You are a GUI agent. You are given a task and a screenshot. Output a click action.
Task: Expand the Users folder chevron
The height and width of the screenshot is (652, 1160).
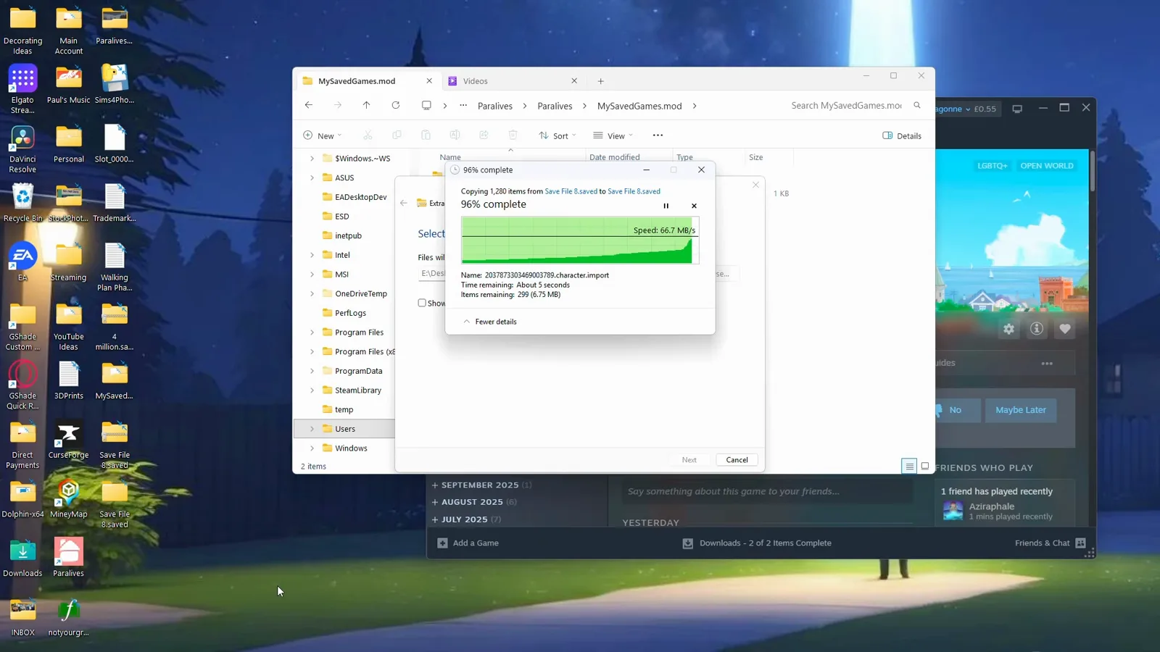pos(312,429)
